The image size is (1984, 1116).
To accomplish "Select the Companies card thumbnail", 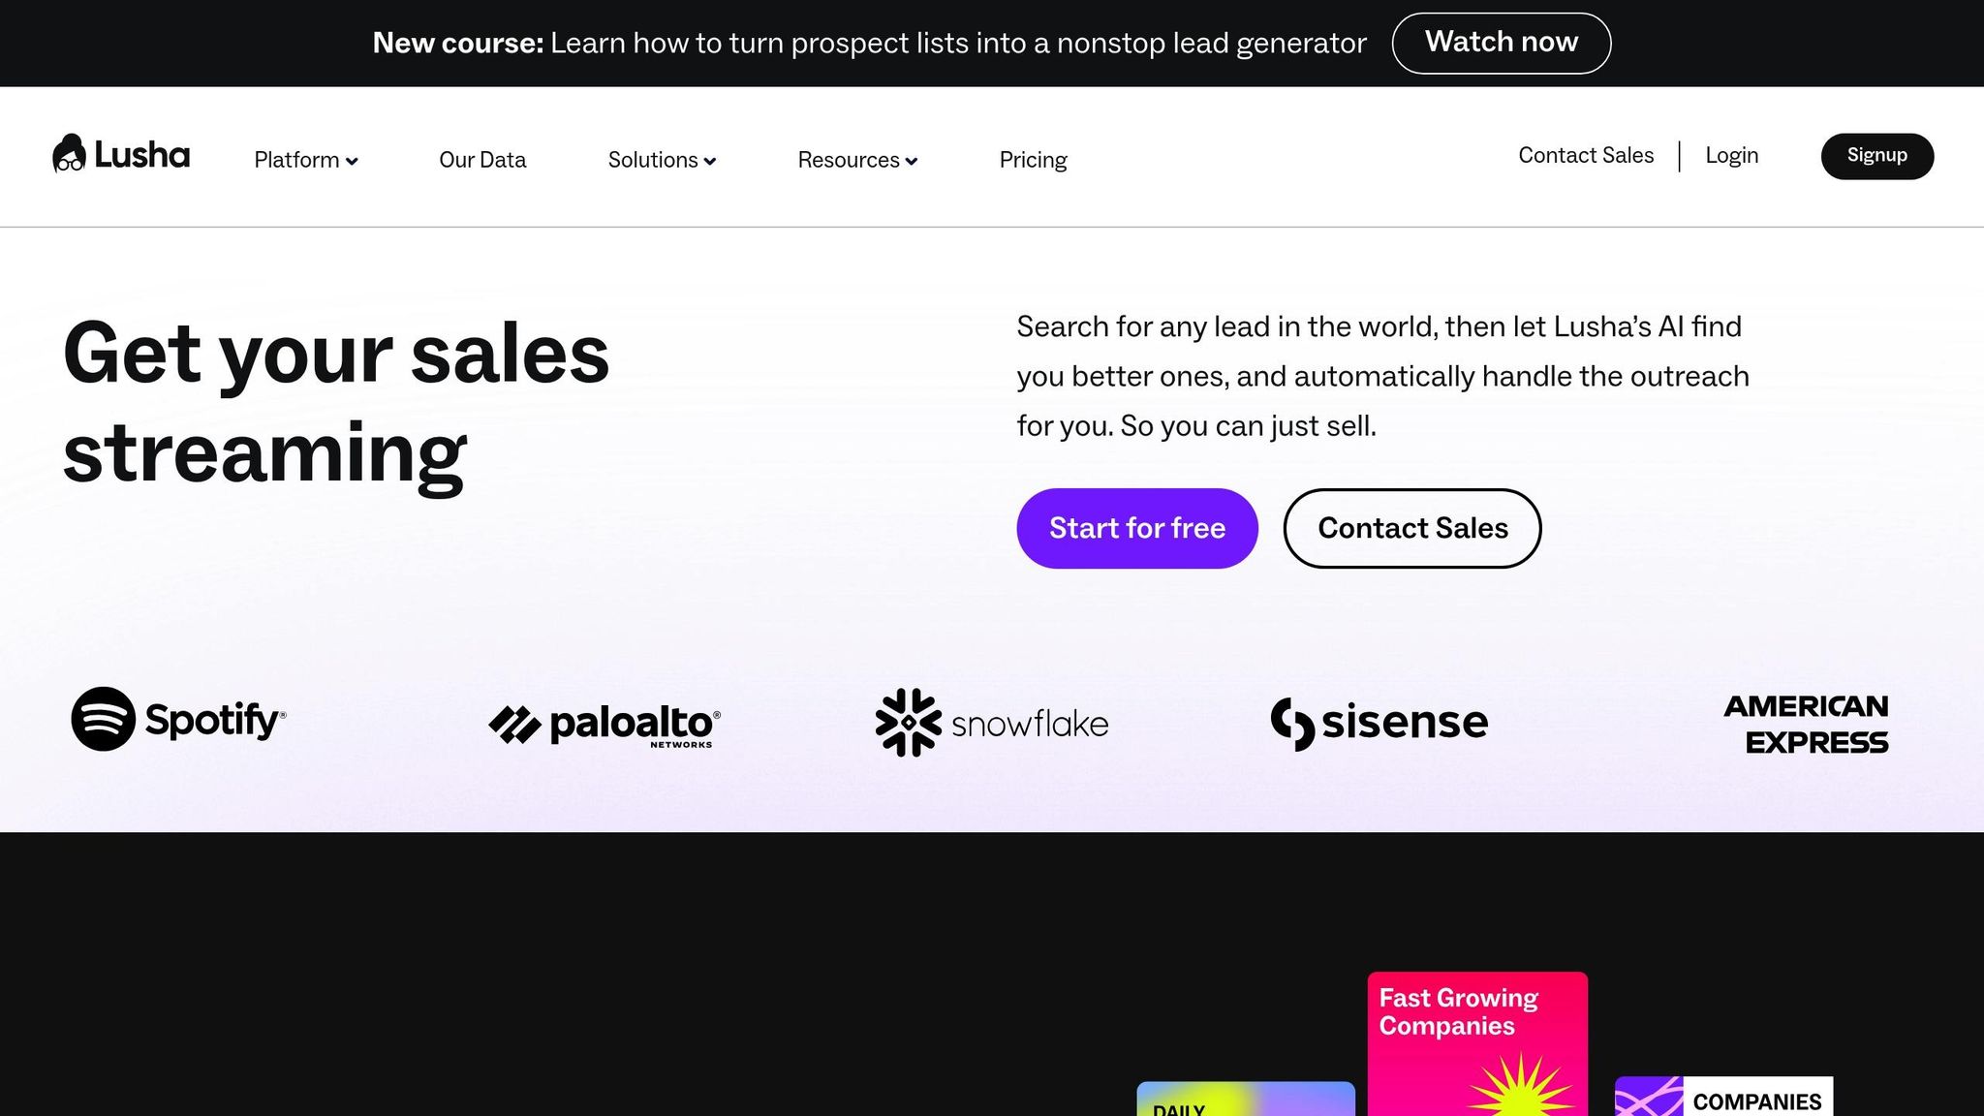I will click(x=1723, y=1097).
